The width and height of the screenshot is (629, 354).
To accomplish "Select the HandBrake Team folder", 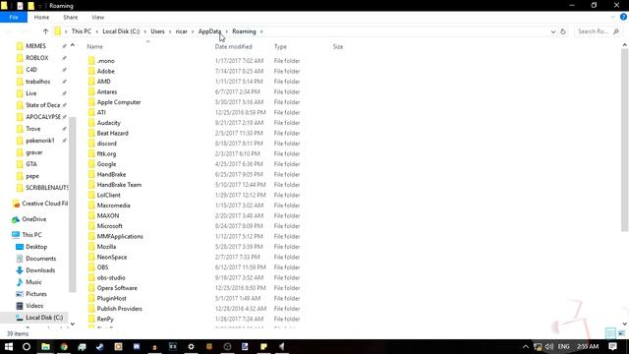I will [x=119, y=185].
